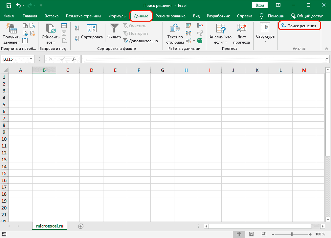
Task: Open the Сортировка dialog icon
Action: pos(92,28)
